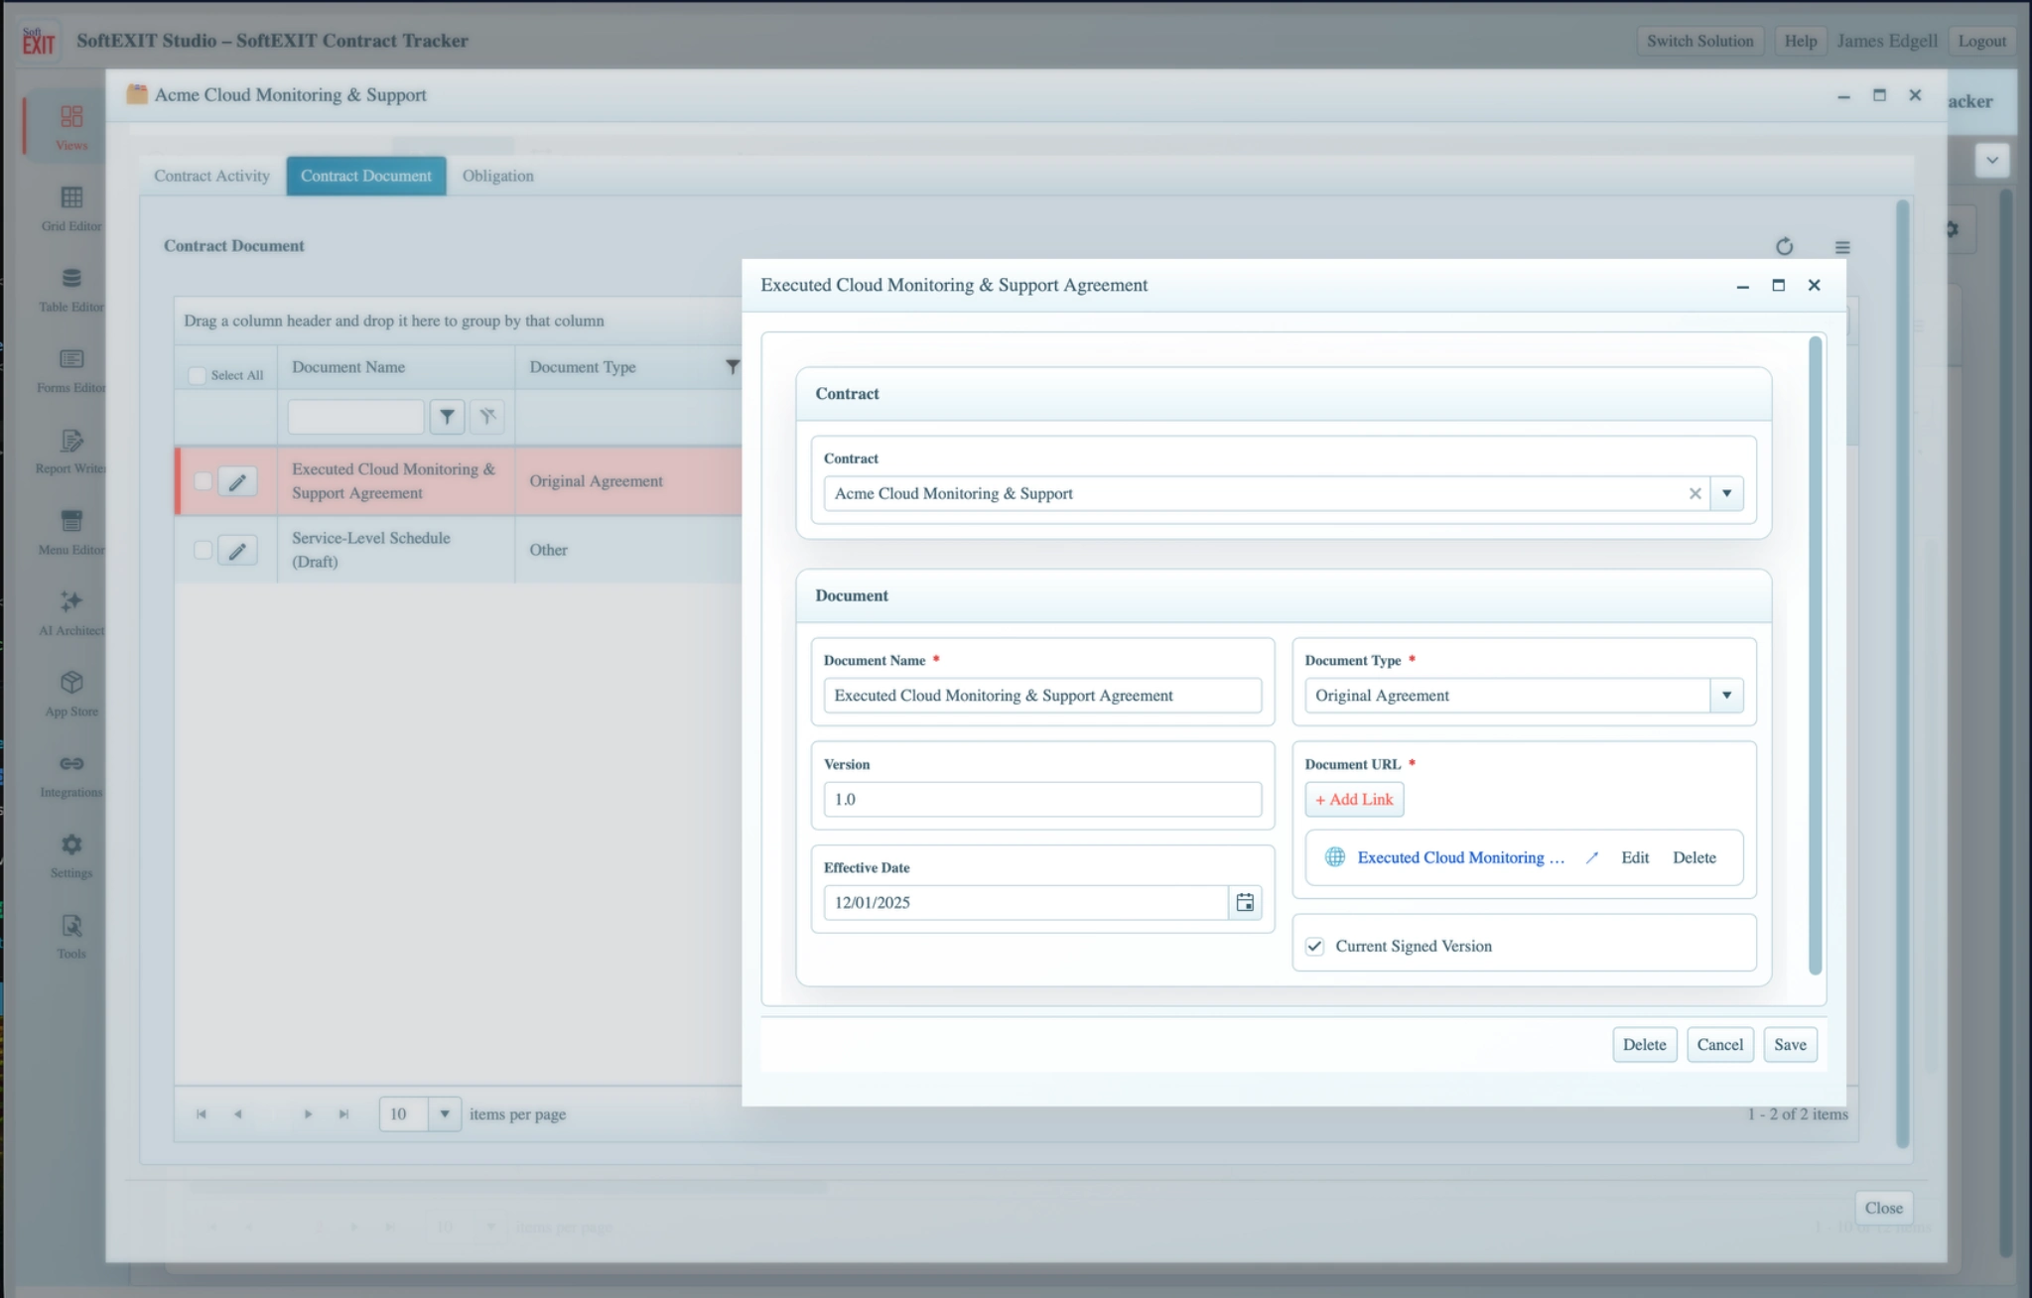
Task: Click the Document Type column filter icon
Action: (x=733, y=367)
